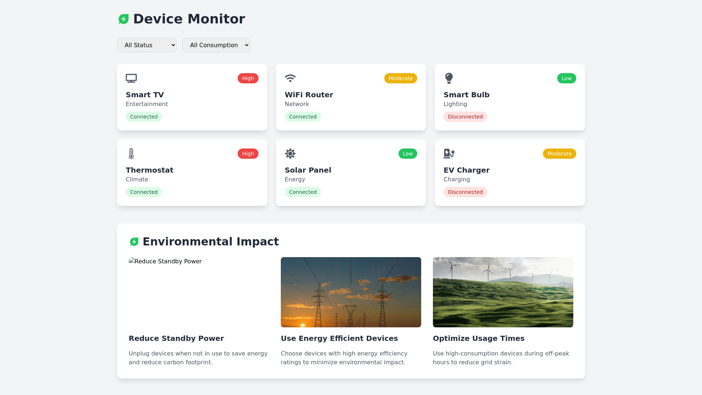Click the Disconnected status on Smart Bulb
The height and width of the screenshot is (395, 702).
click(465, 117)
